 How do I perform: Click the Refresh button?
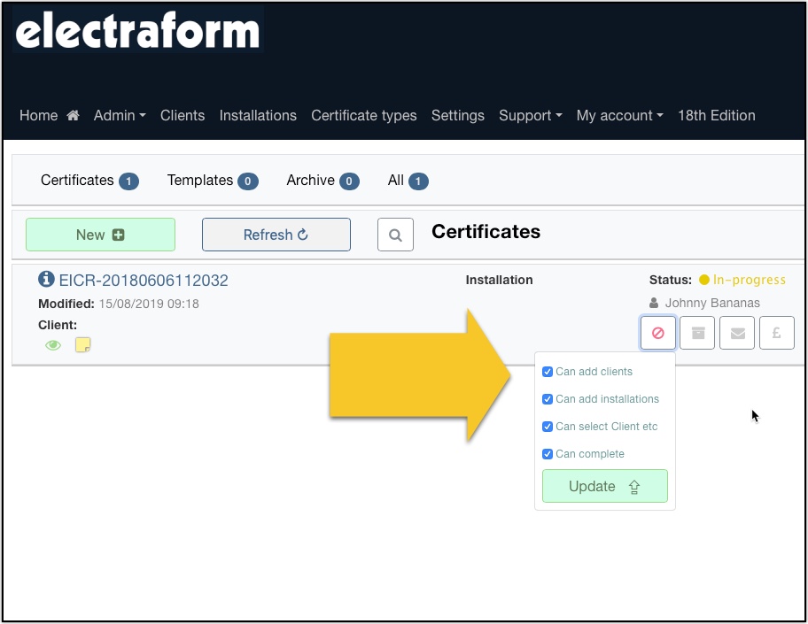click(x=276, y=235)
